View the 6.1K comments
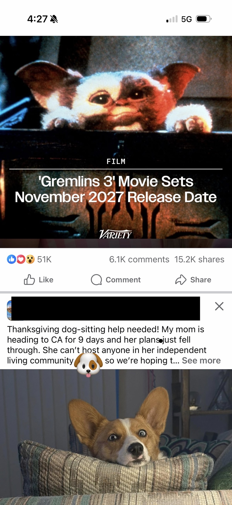 (x=139, y=259)
